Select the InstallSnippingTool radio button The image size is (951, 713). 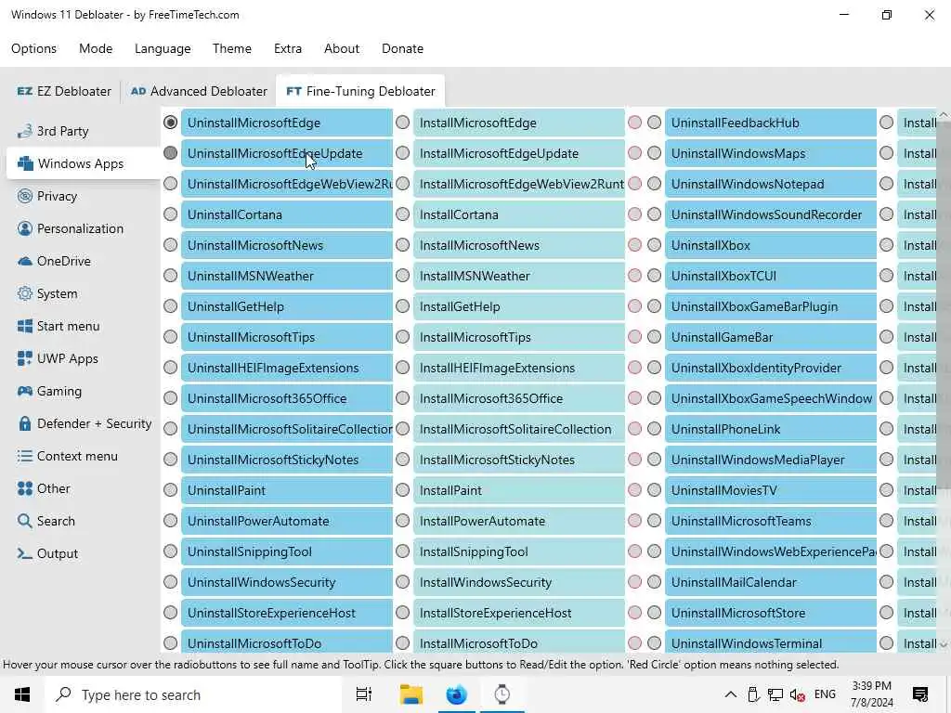pos(403,551)
